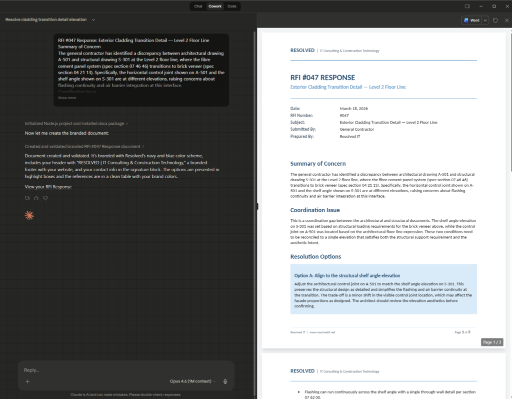The image size is (512, 399).
Task: Copy the response with the copy icon
Action: 27,198
